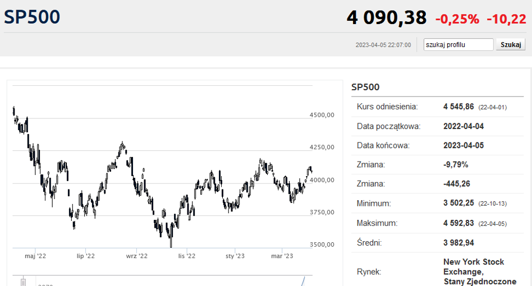Click the 'Średni:' label
The width and height of the screenshot is (532, 286).
[x=369, y=243]
